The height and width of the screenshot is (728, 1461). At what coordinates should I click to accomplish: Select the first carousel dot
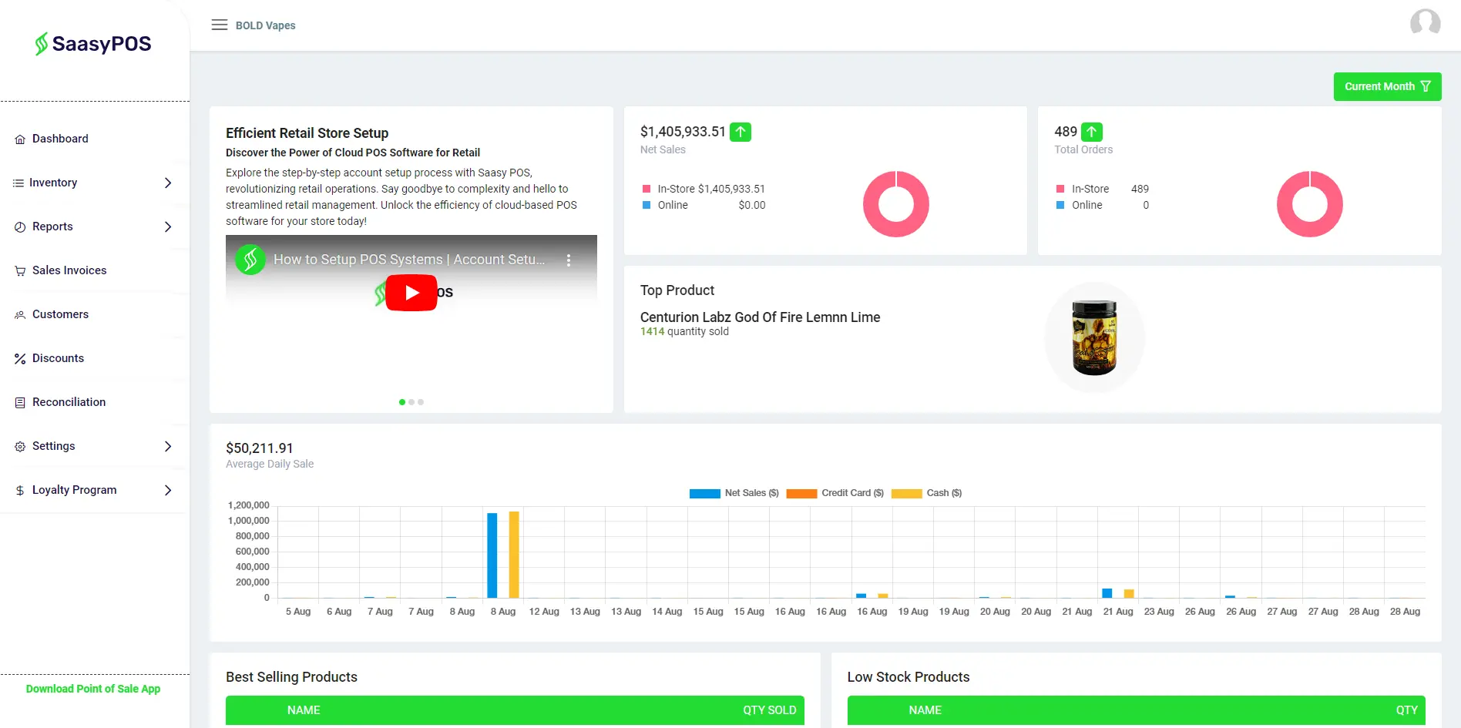click(402, 402)
